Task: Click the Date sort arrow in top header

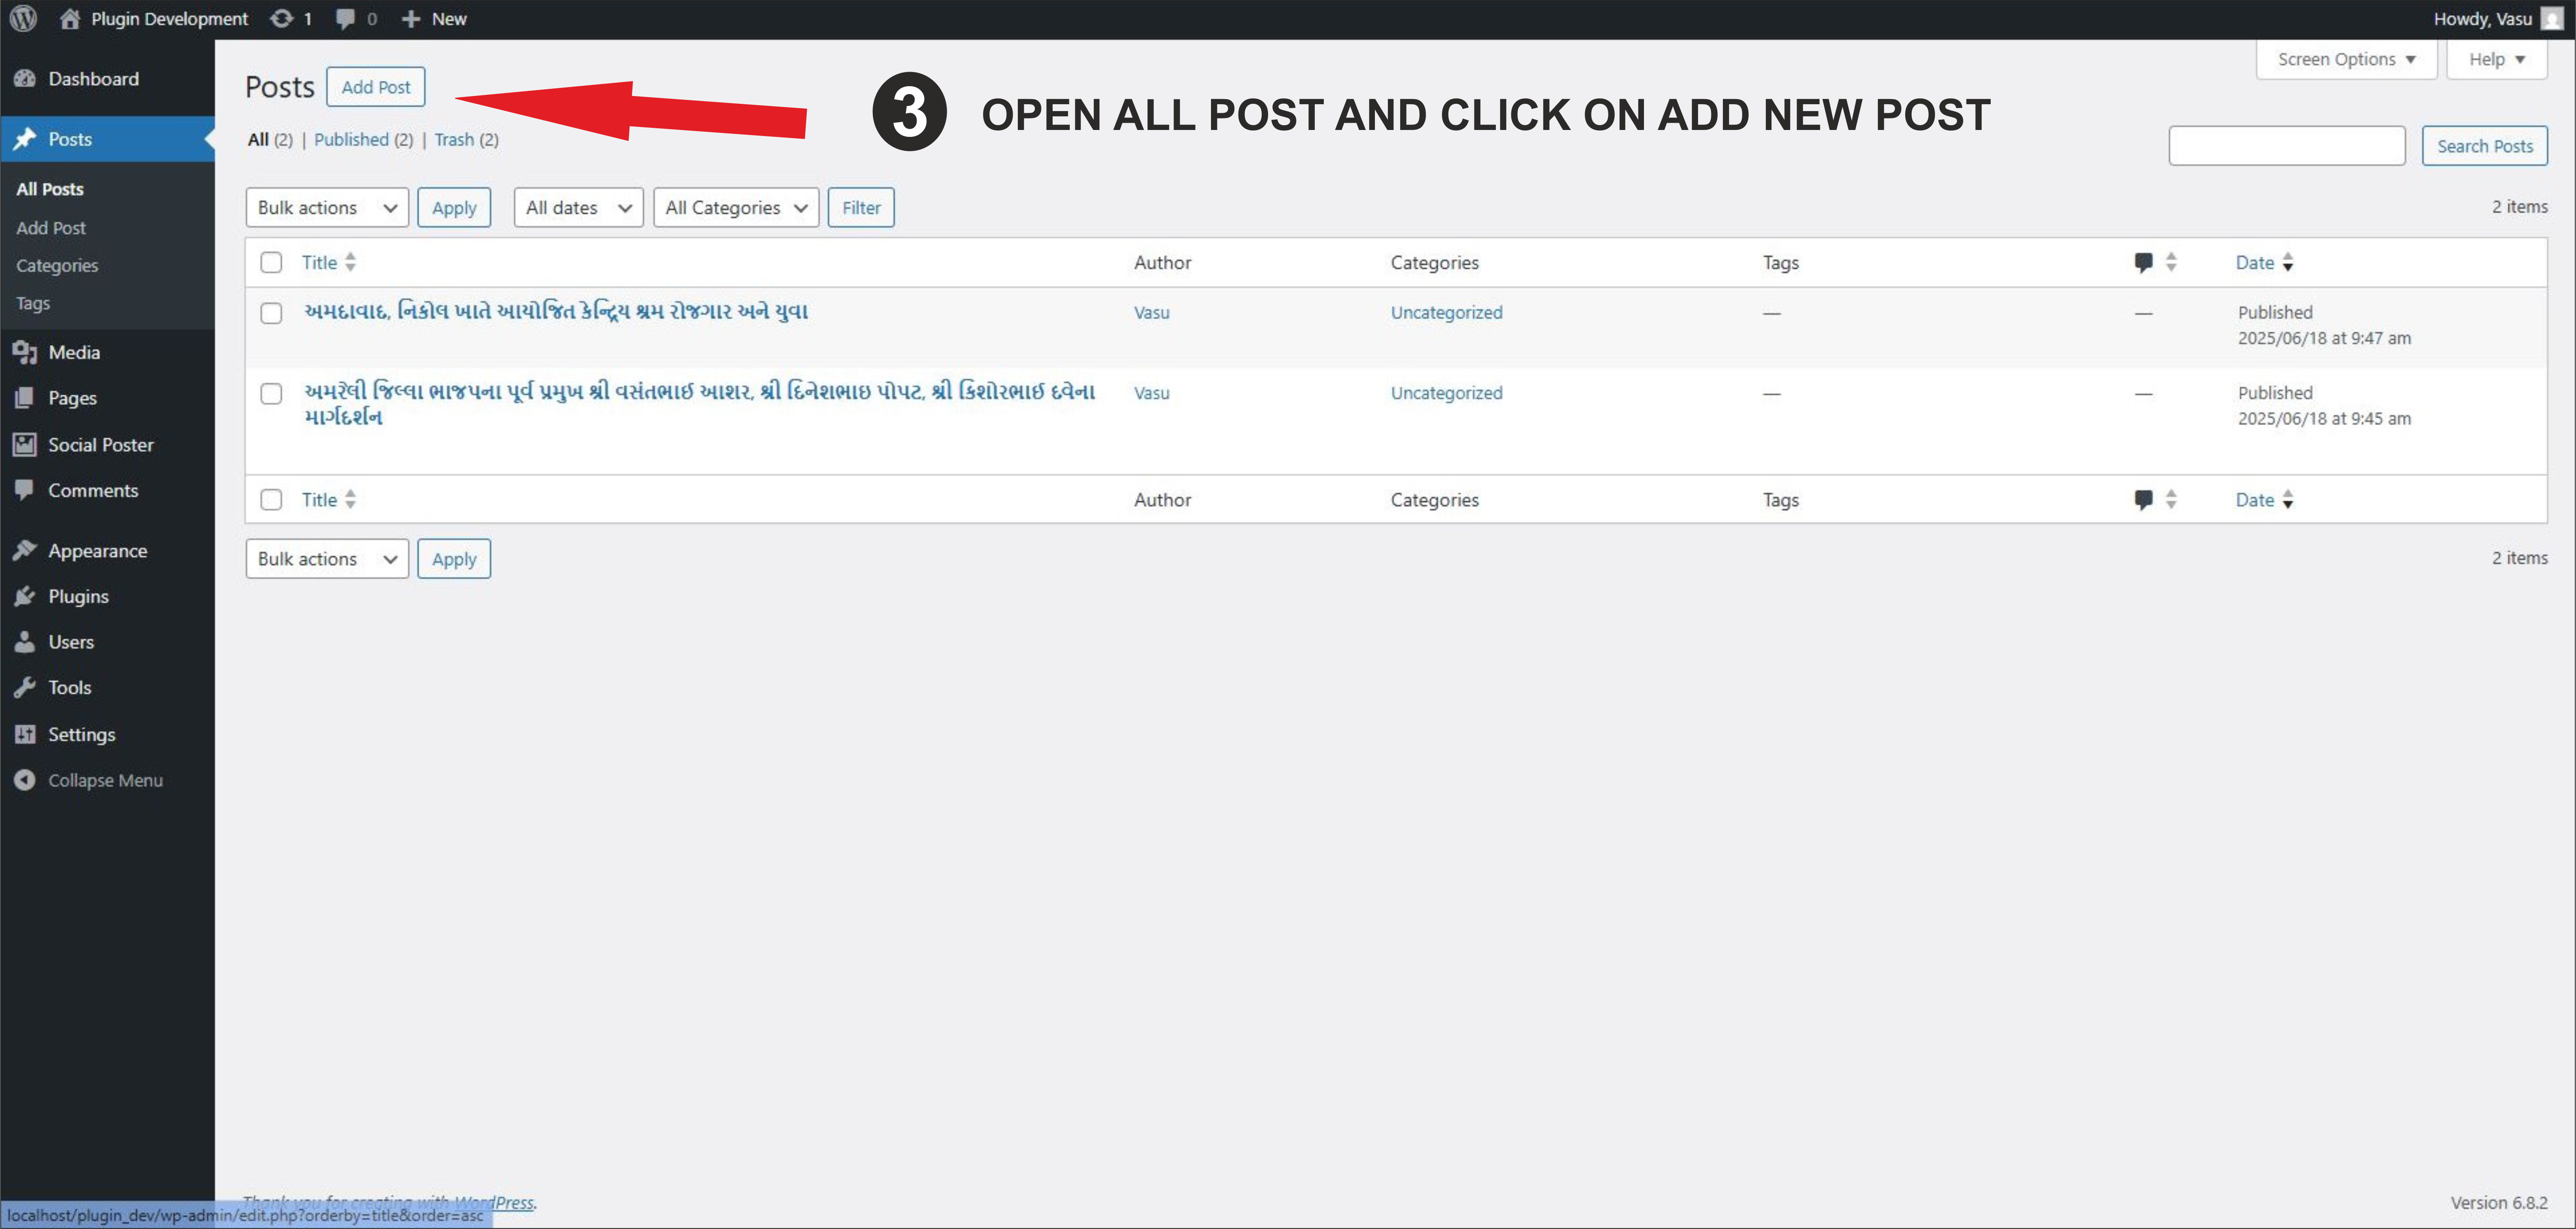Action: [2287, 262]
